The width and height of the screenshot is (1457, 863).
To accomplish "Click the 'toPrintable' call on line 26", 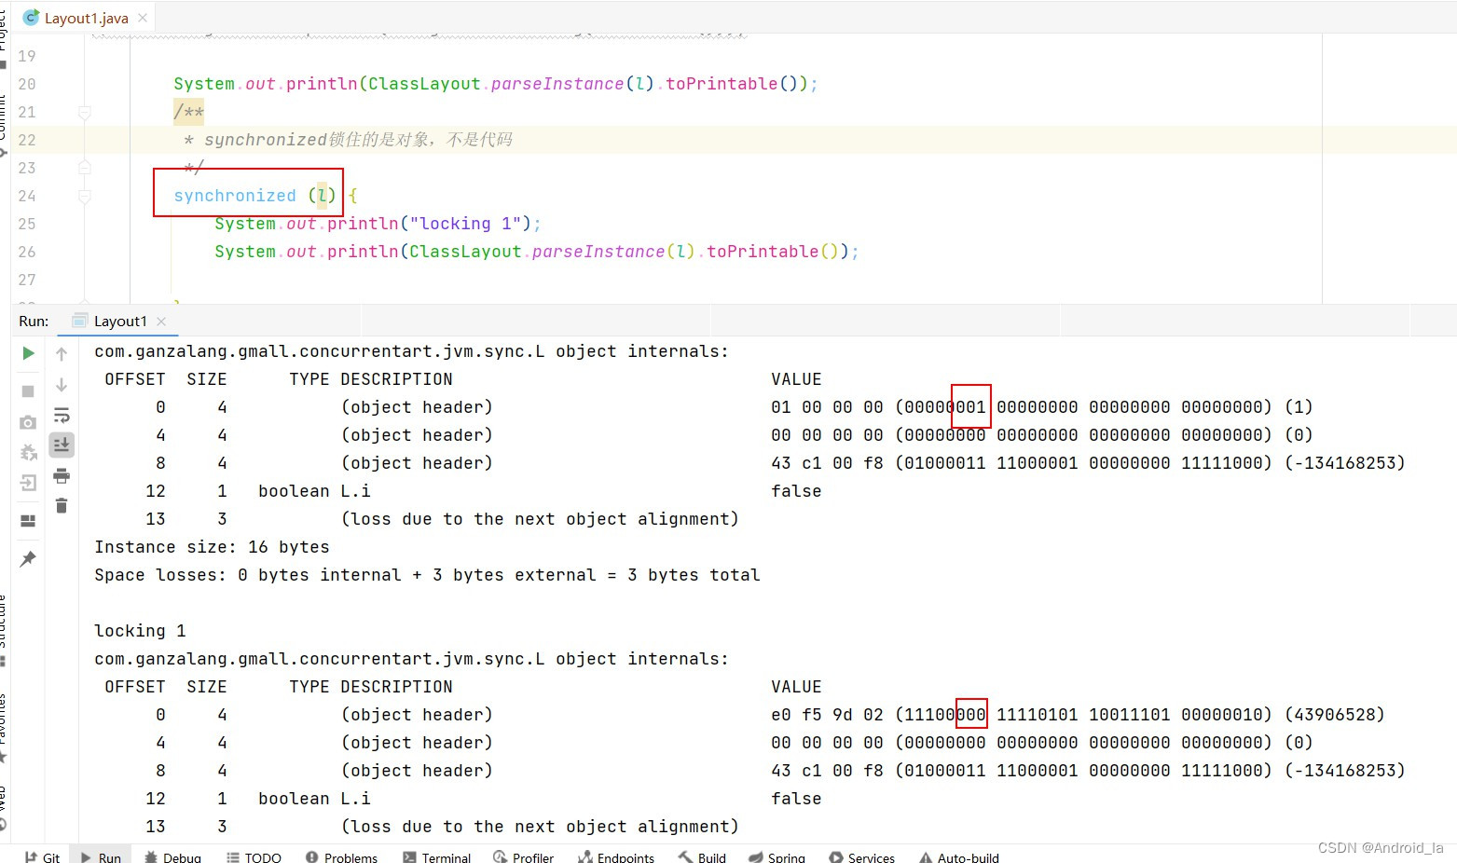I will [x=763, y=252].
